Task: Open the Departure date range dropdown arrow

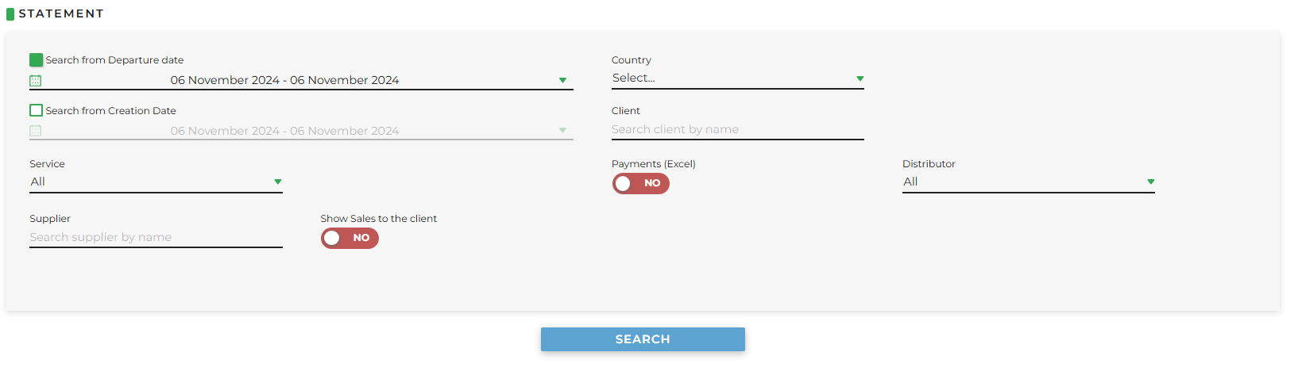Action: (x=562, y=81)
